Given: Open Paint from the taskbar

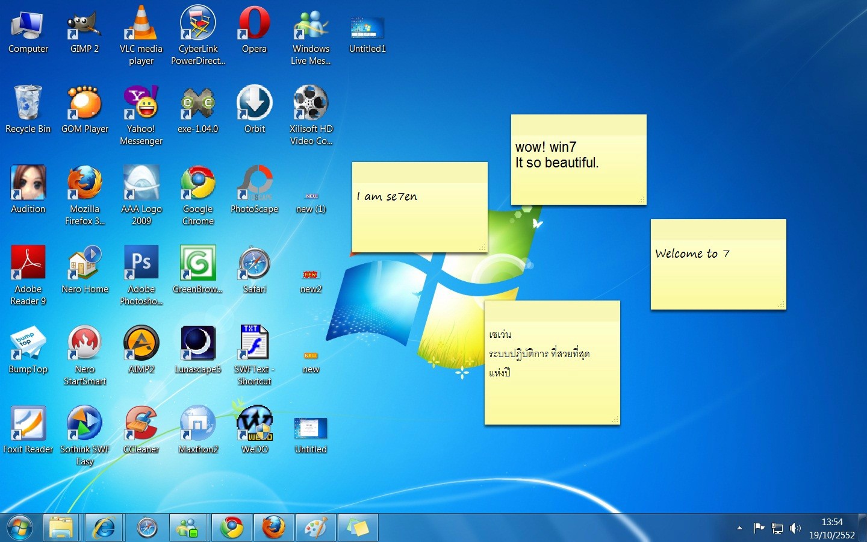Looking at the screenshot, I should tap(315, 528).
